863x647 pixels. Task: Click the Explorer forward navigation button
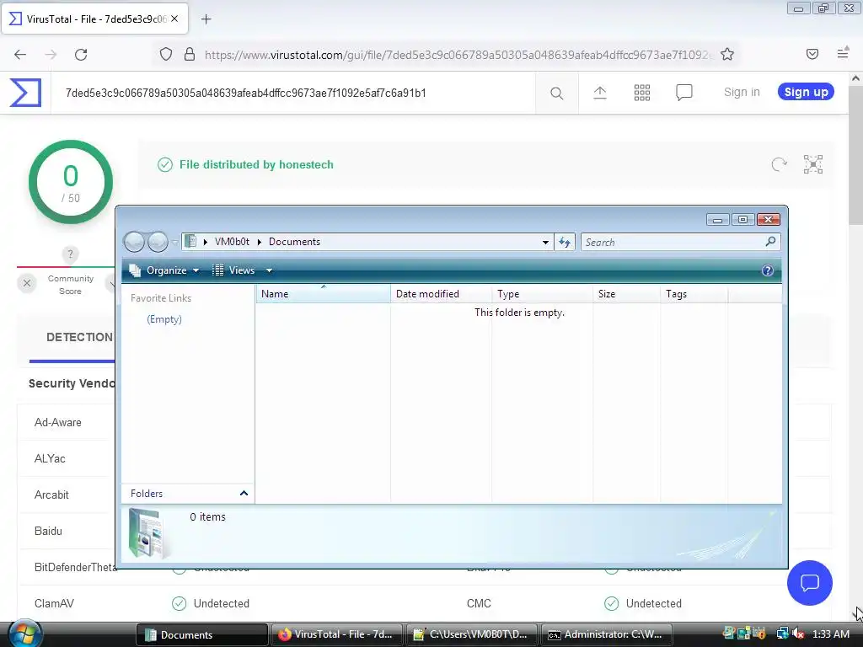158,242
